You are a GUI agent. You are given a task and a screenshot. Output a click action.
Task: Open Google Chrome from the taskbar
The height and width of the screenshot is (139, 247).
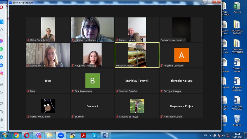pyautogui.click(x=16, y=135)
